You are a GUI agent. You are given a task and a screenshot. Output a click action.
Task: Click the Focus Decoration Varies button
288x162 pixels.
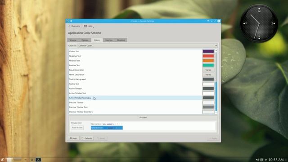click(208, 70)
